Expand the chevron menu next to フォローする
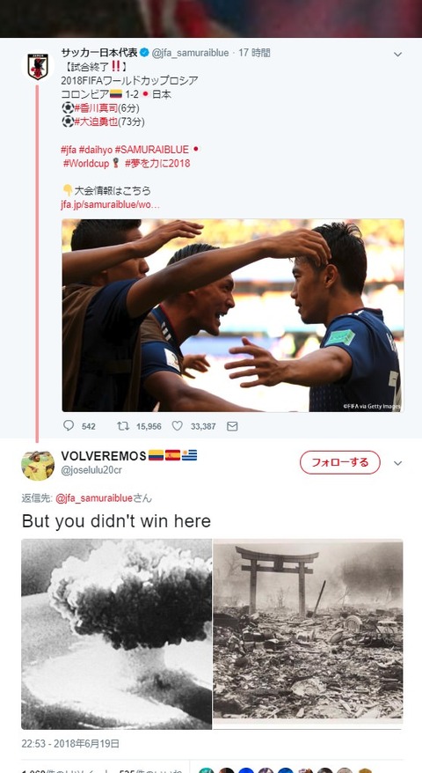 click(398, 463)
